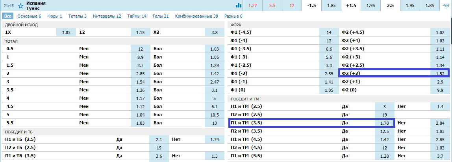
Task: Pick away win odds 12 in header
Action: point(292,5)
